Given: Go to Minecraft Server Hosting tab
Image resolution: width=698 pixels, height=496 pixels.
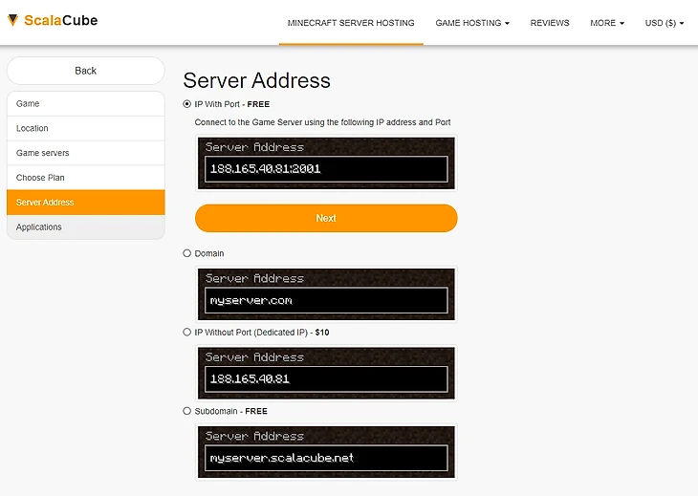Looking at the screenshot, I should (x=351, y=23).
